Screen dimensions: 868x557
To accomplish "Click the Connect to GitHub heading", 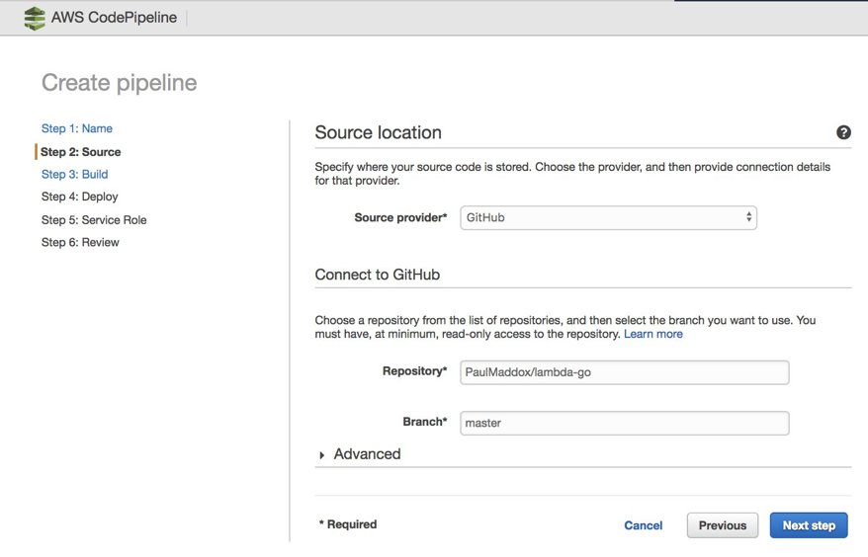I will pos(377,275).
